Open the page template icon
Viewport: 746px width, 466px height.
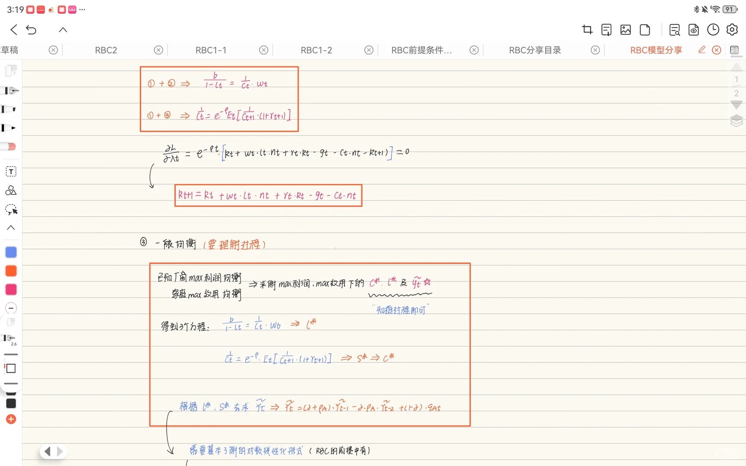pos(645,30)
